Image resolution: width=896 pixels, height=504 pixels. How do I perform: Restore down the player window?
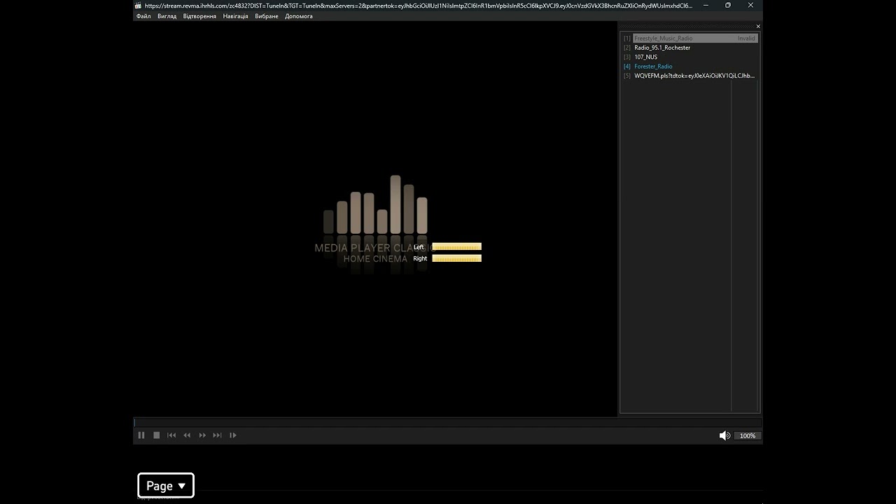pyautogui.click(x=728, y=6)
